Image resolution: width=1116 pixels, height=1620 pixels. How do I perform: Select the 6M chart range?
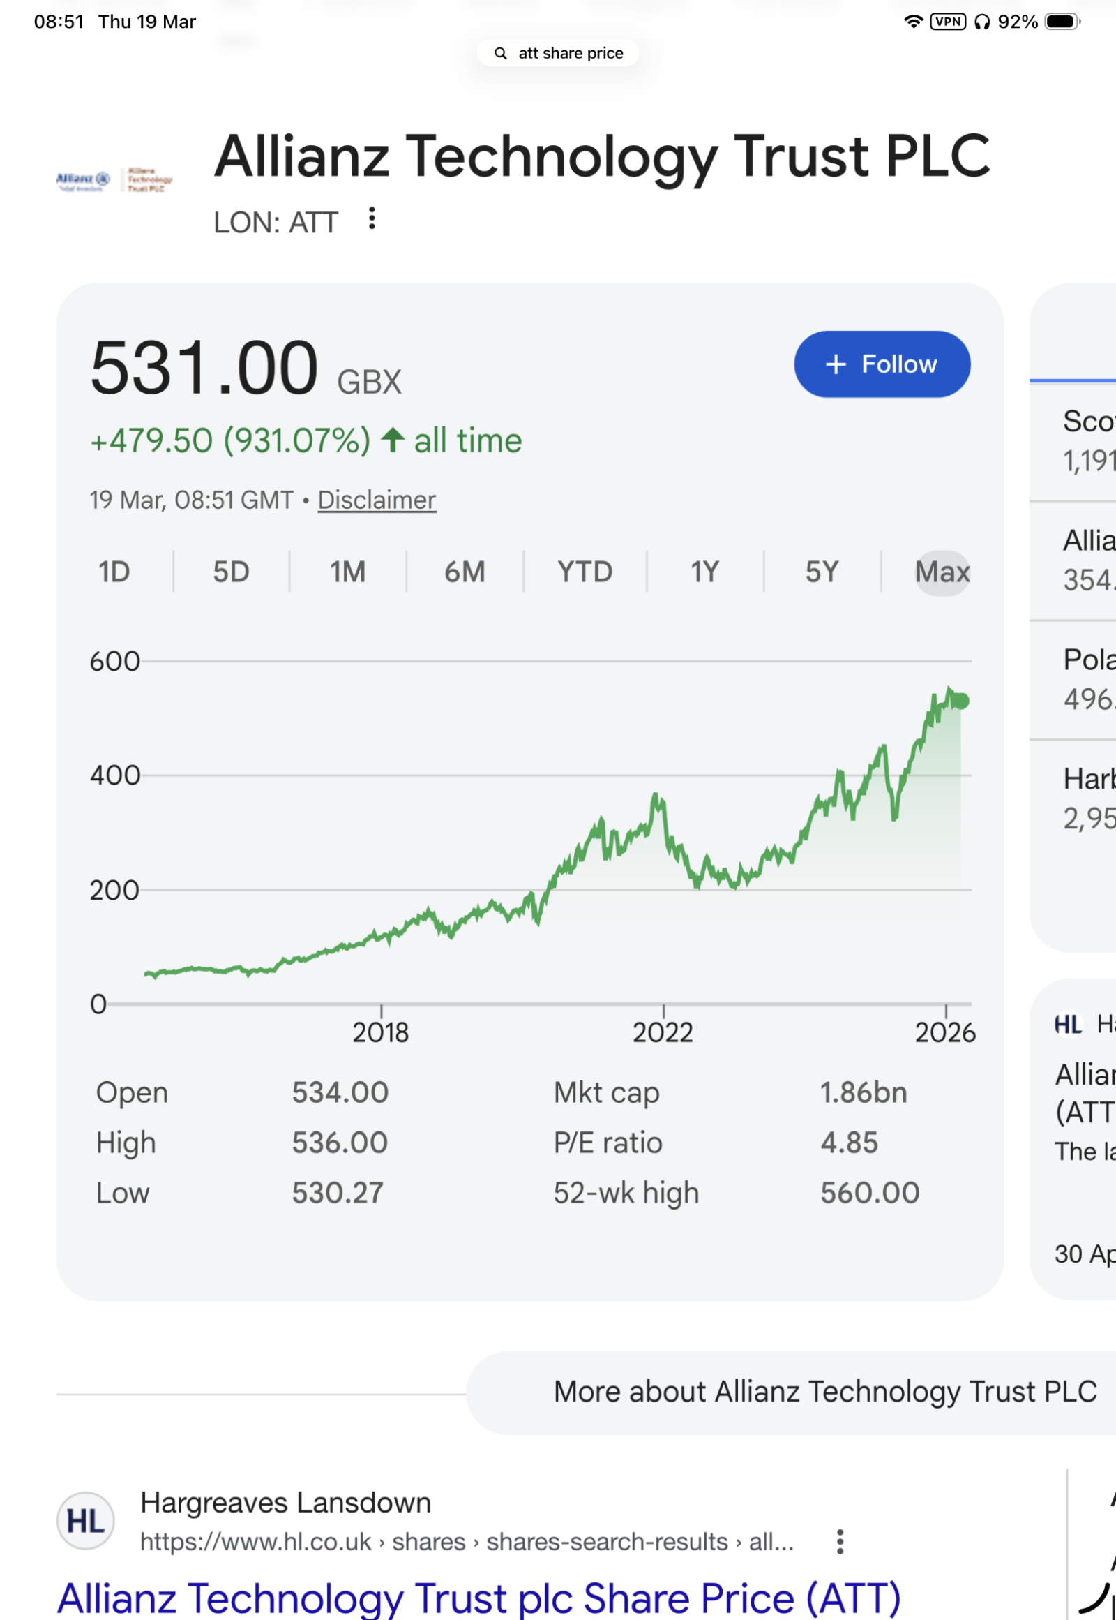[465, 572]
